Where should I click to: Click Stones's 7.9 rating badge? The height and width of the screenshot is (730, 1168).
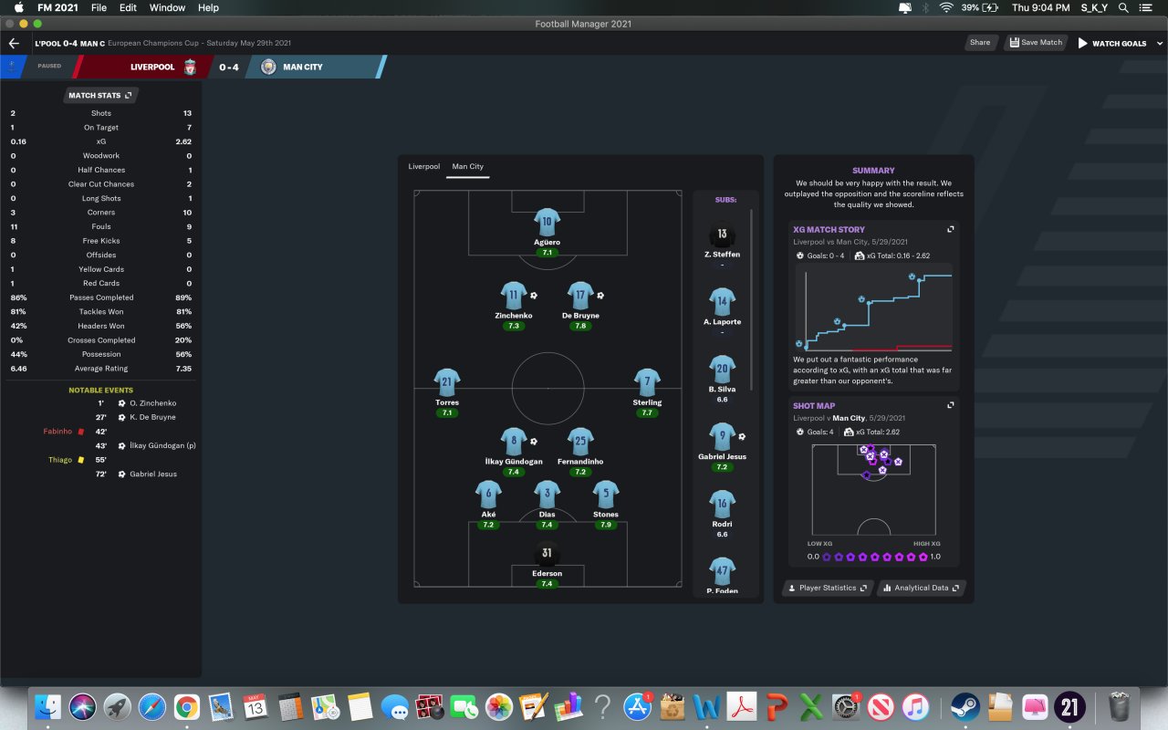[x=606, y=525]
